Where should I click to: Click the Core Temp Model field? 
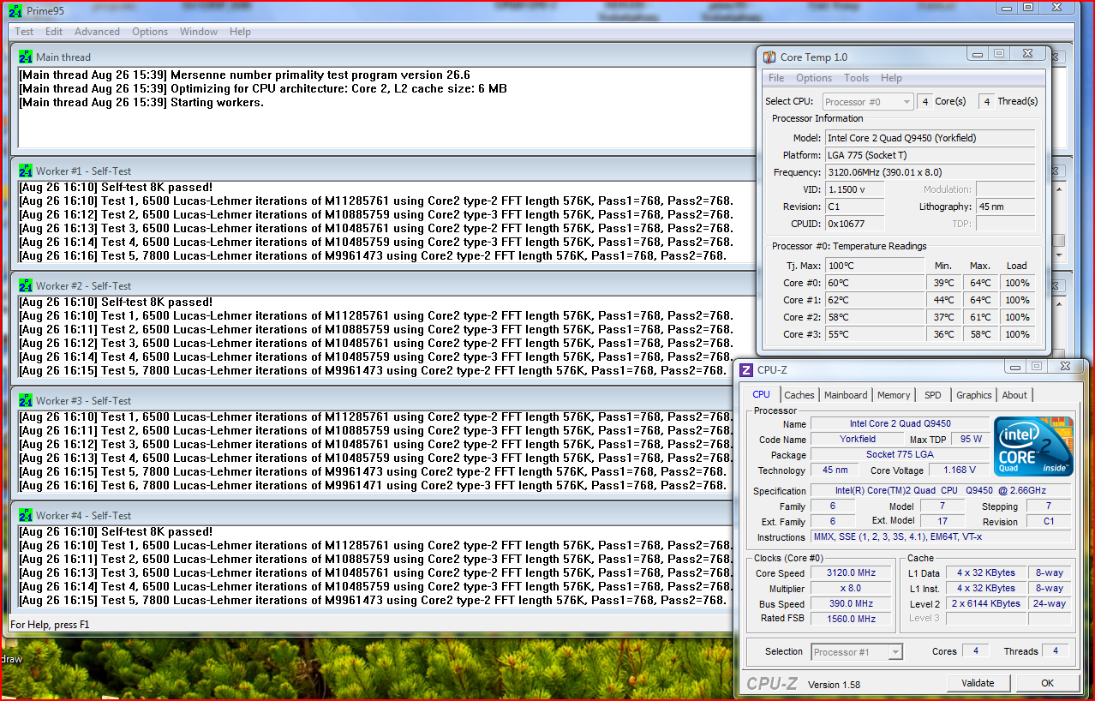tap(930, 138)
